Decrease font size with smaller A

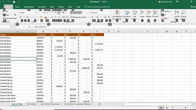tap(48, 13)
